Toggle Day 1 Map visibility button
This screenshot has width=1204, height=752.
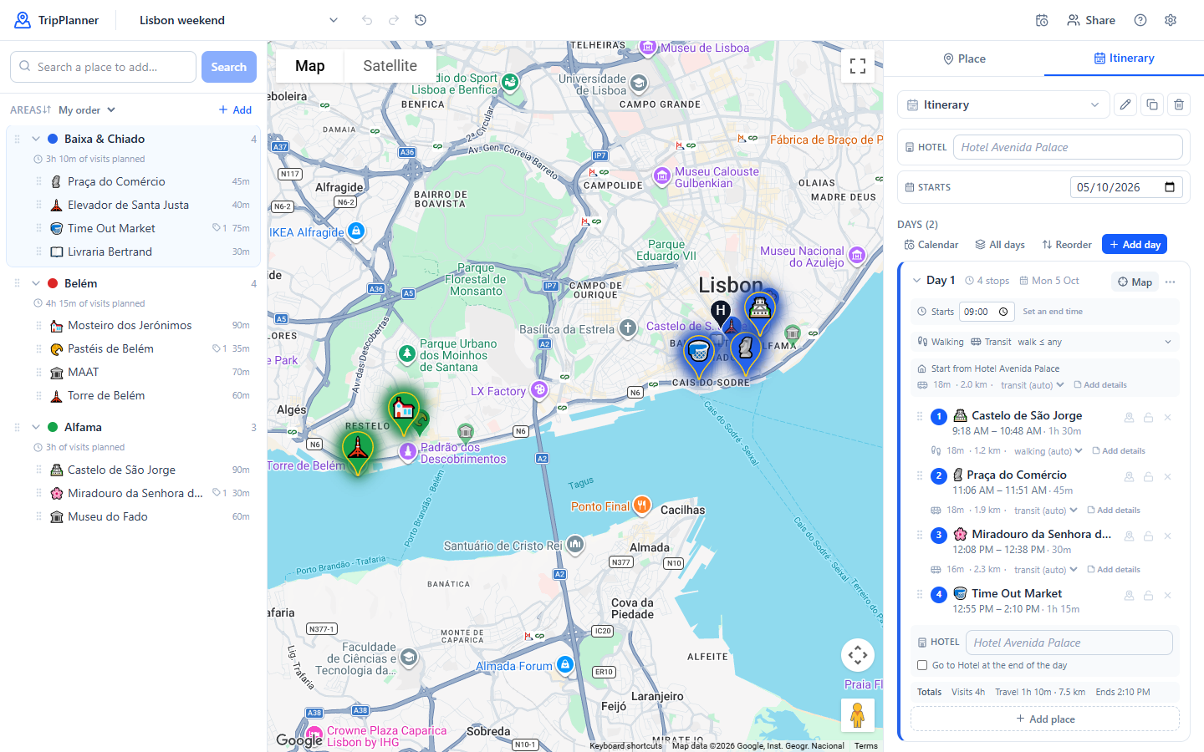pyautogui.click(x=1135, y=282)
